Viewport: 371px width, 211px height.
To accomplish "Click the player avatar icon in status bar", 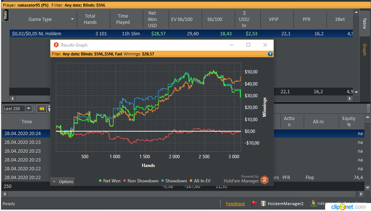I will [x=313, y=203].
